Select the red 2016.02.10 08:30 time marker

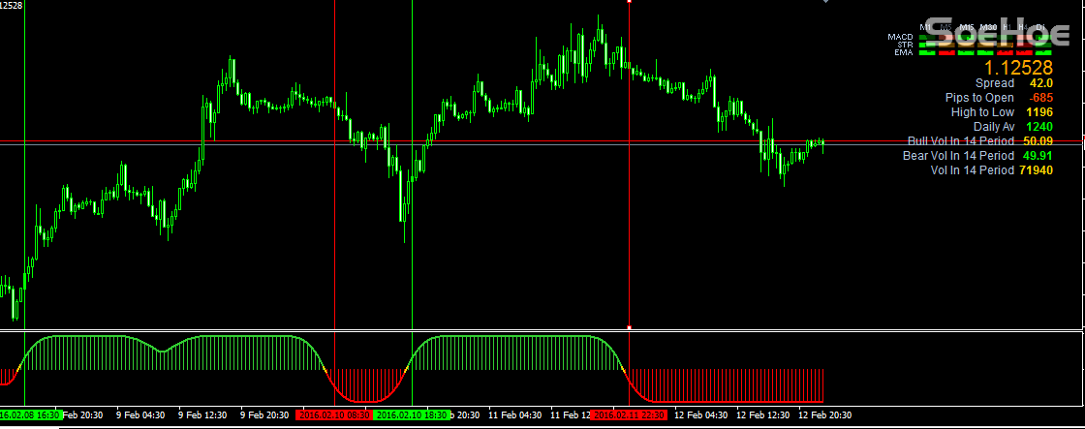334,415
